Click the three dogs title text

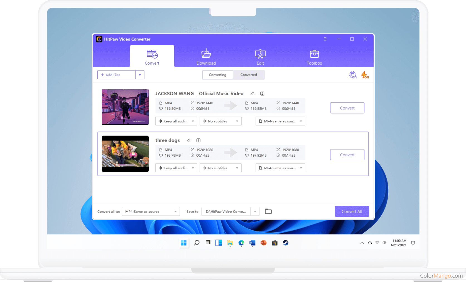coord(168,140)
